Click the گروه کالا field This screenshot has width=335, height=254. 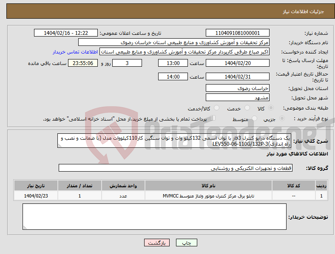point(176,168)
